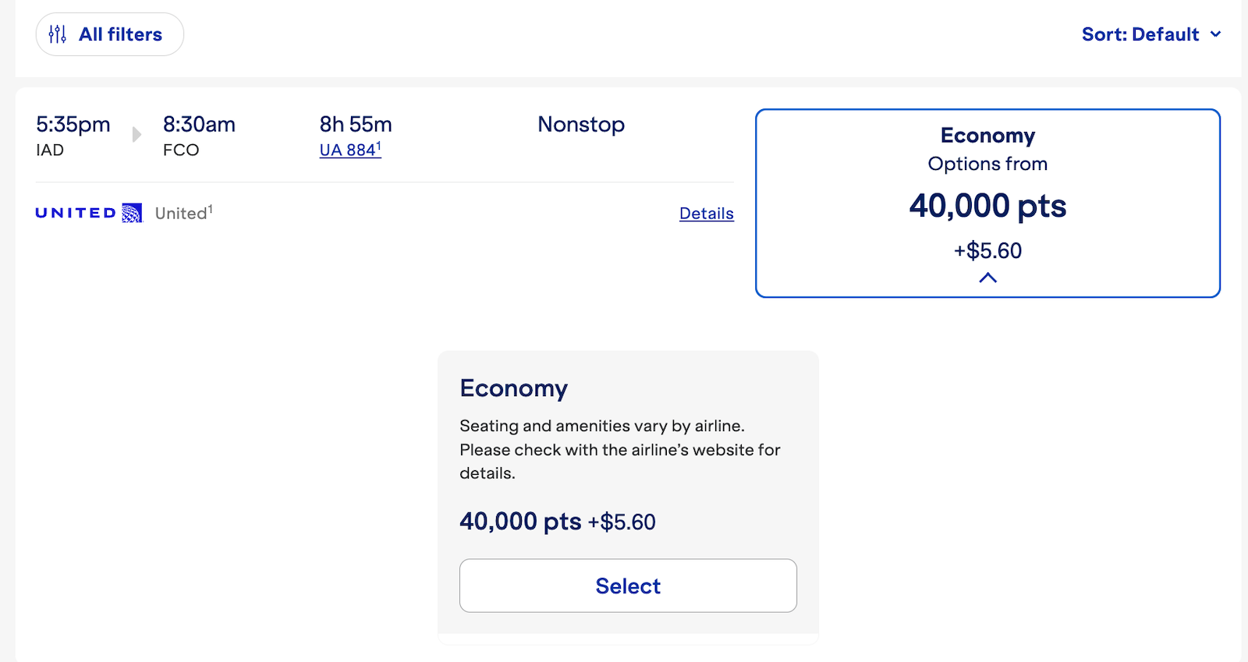Click the IAD airport code
Viewport: 1248px width, 662px height.
(x=50, y=150)
